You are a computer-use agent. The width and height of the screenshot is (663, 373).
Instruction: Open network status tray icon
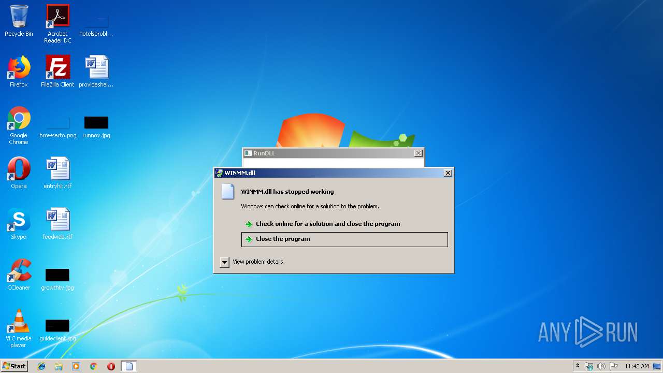point(589,366)
